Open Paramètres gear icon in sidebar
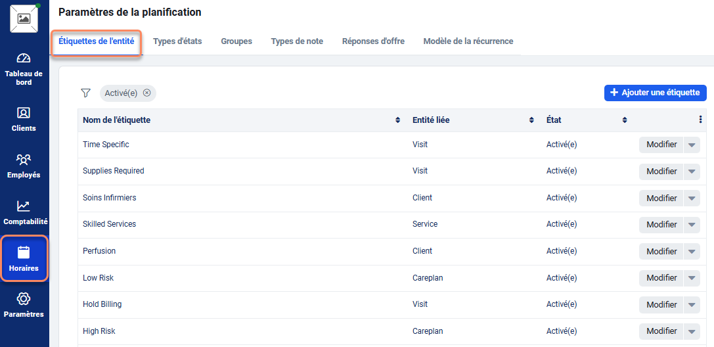 point(24,299)
